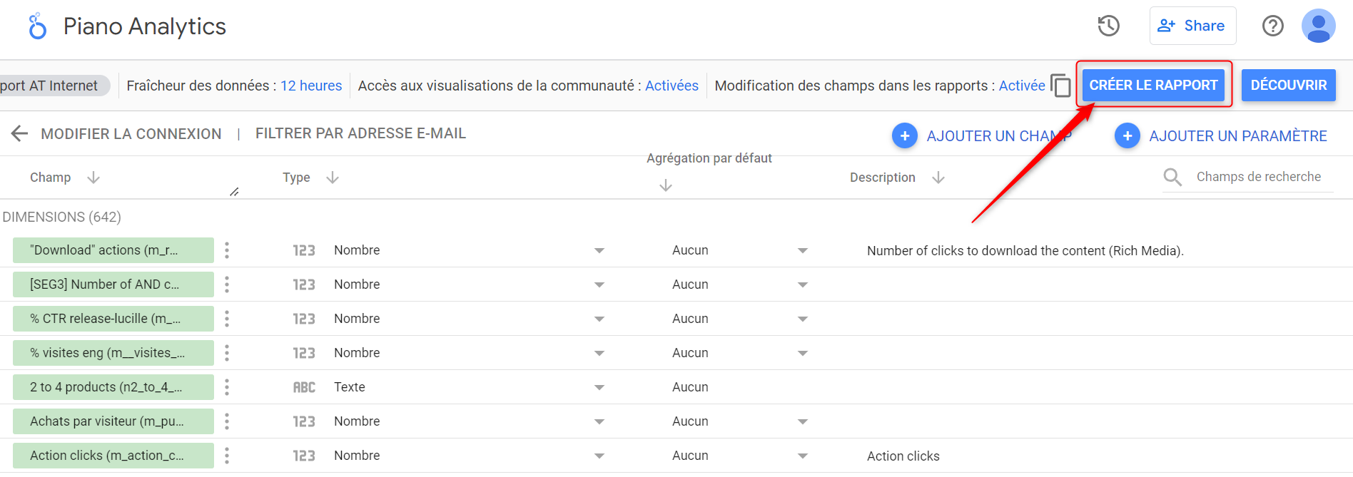Toggle field editing in reports via Activée
Image resolution: width=1353 pixels, height=477 pixels.
1021,86
